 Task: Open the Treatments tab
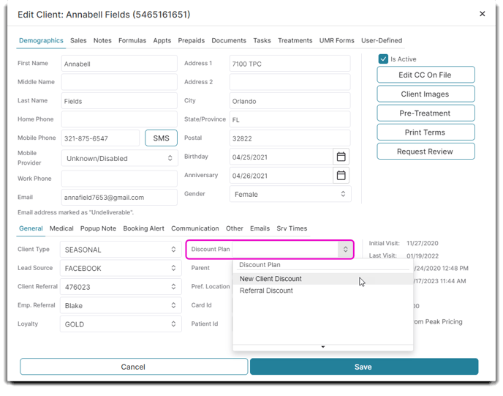coord(295,40)
